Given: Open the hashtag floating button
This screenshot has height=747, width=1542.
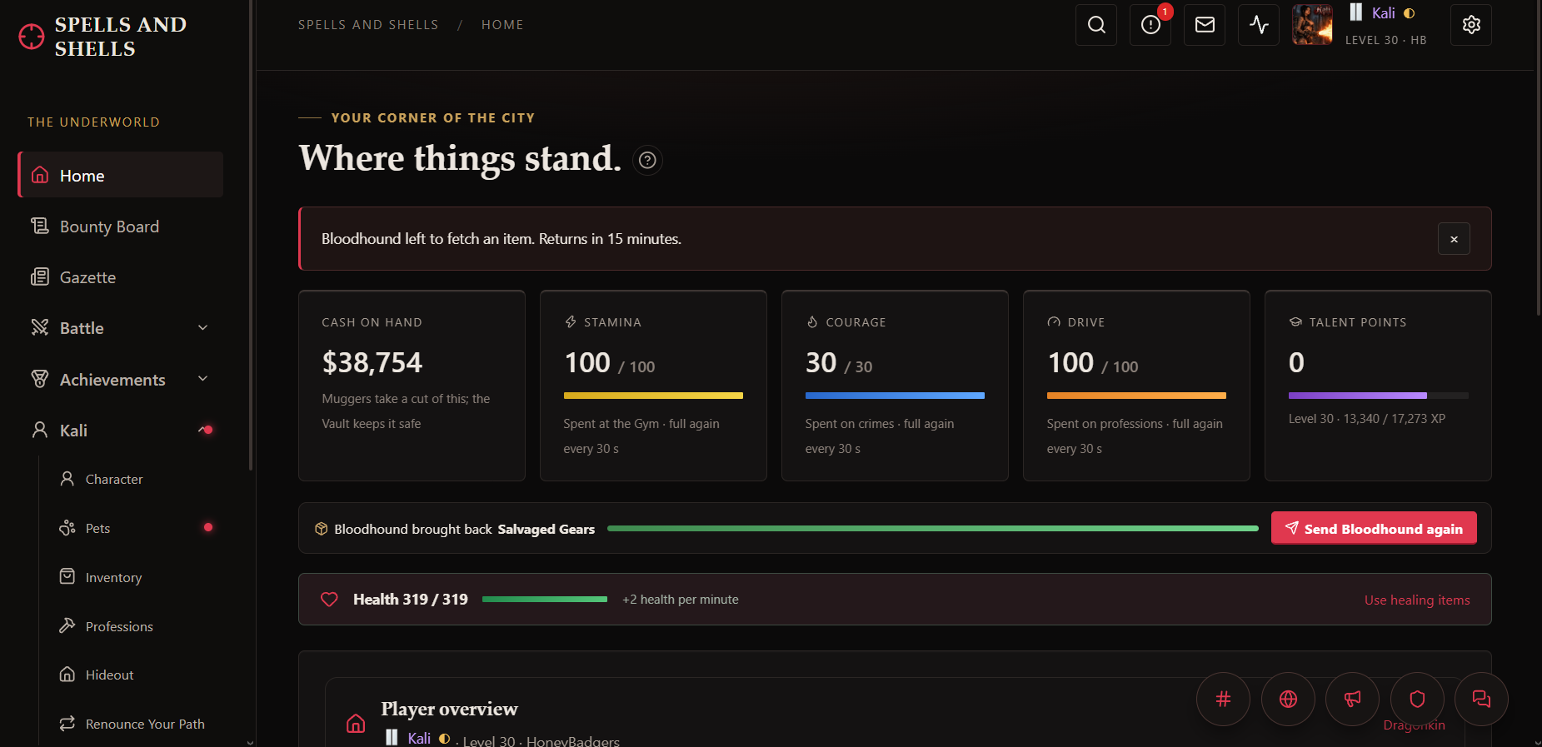Looking at the screenshot, I should point(1223,699).
